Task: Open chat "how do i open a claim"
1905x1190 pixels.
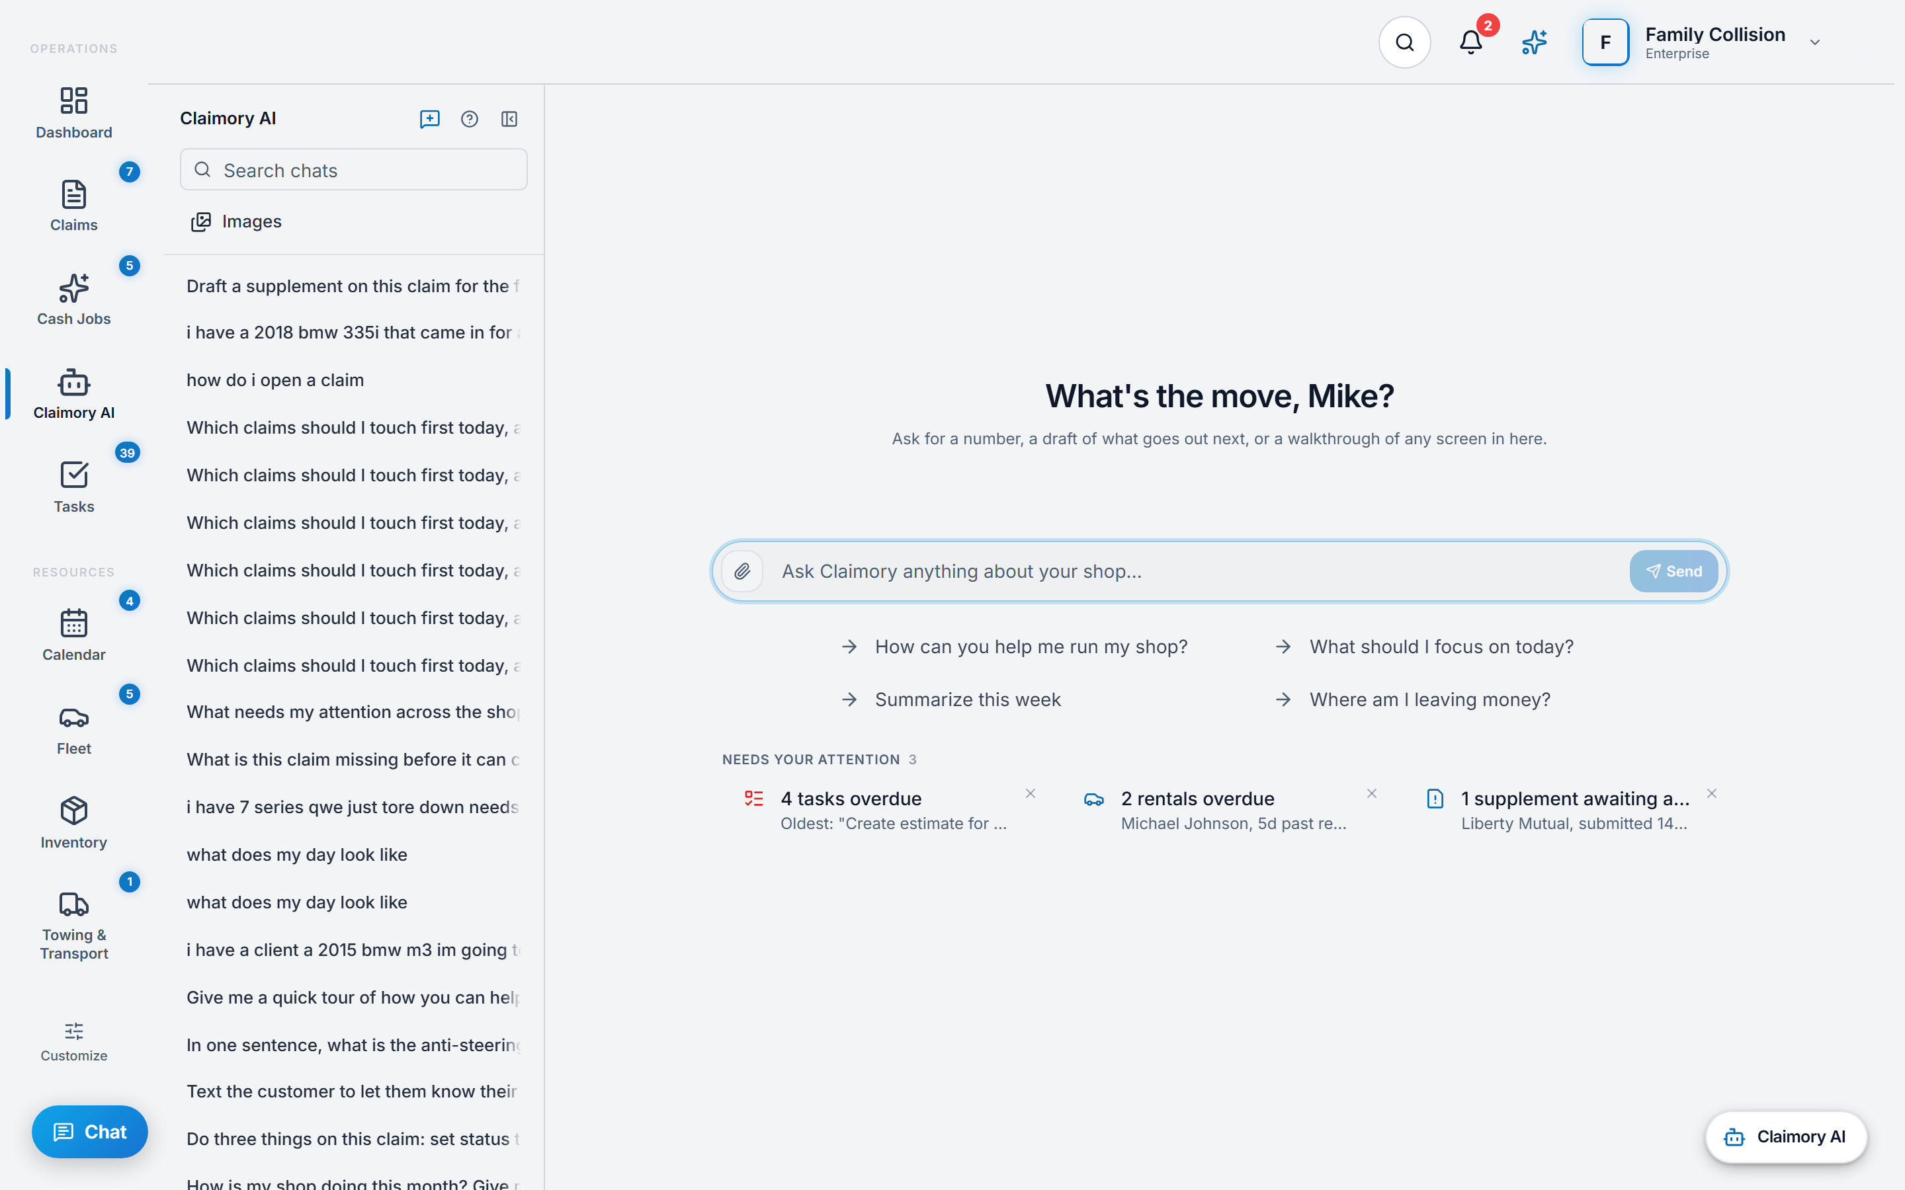Action: click(x=353, y=380)
